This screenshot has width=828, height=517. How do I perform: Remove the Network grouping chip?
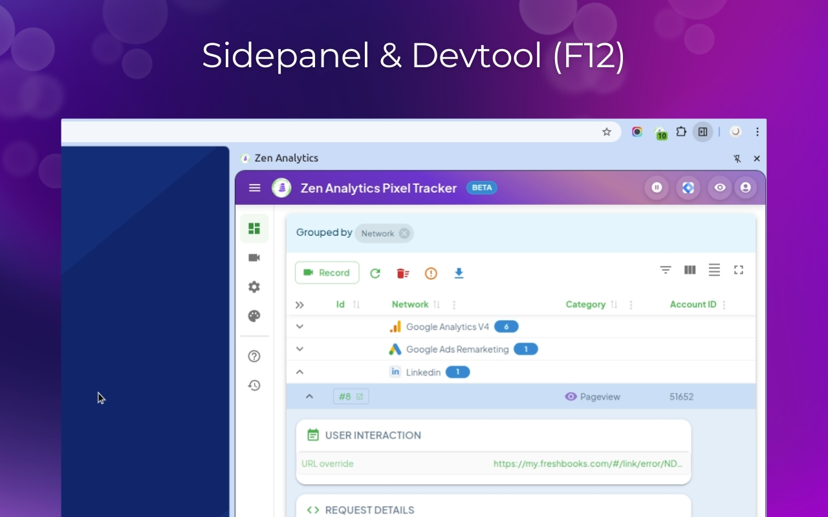404,233
